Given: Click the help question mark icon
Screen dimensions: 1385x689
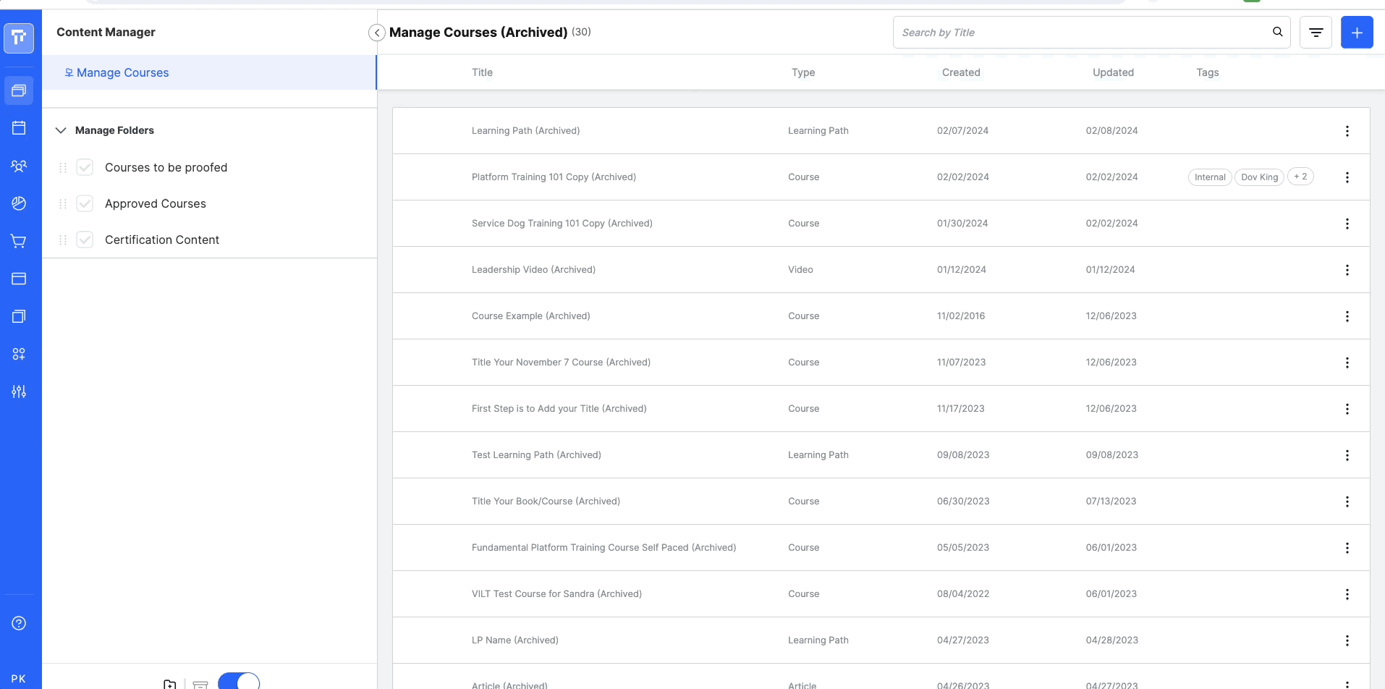Looking at the screenshot, I should click(19, 623).
